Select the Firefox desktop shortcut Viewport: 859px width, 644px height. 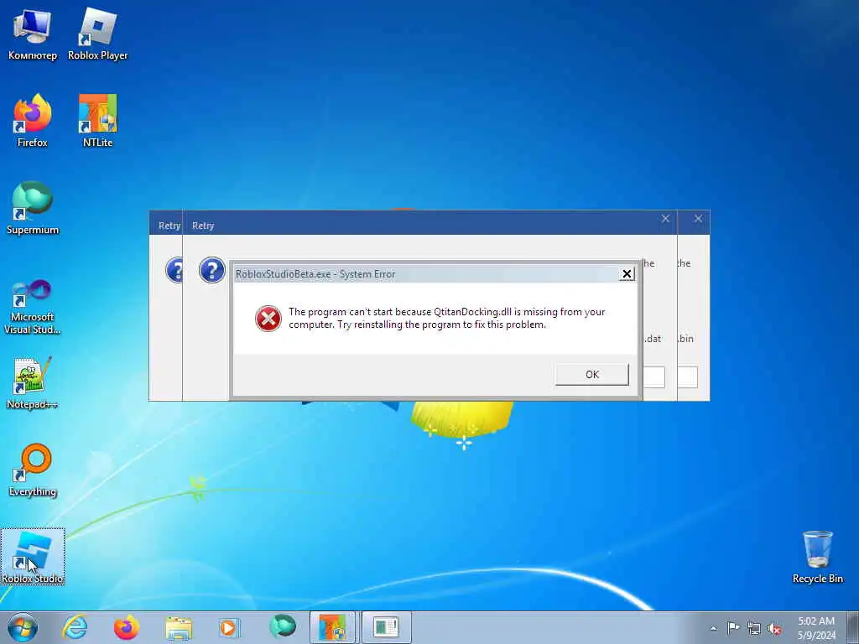tap(33, 122)
